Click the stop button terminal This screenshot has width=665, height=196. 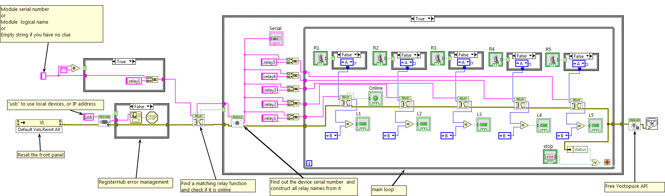pyautogui.click(x=550, y=157)
